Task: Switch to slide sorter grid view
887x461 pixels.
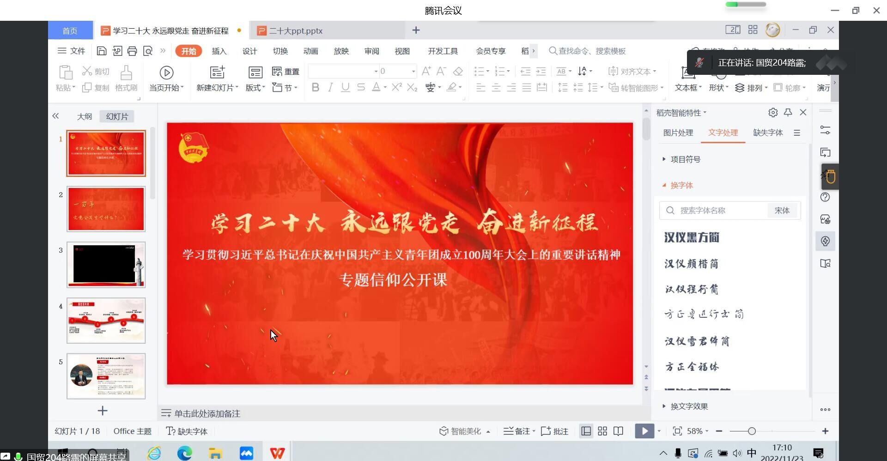Action: [602, 431]
